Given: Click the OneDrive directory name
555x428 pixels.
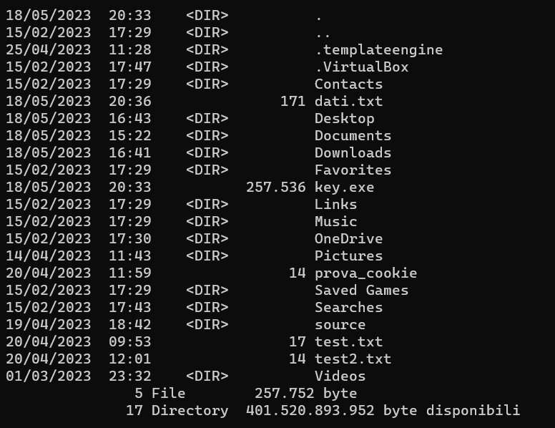Looking at the screenshot, I should click(x=348, y=239).
